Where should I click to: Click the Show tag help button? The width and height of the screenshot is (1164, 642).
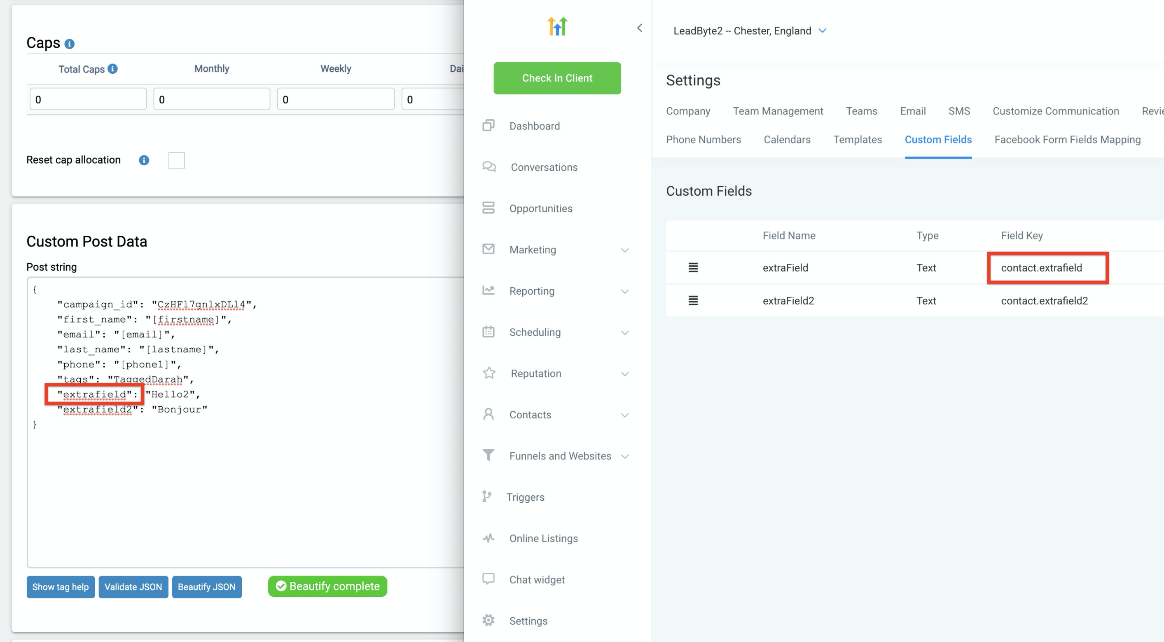pyautogui.click(x=61, y=587)
